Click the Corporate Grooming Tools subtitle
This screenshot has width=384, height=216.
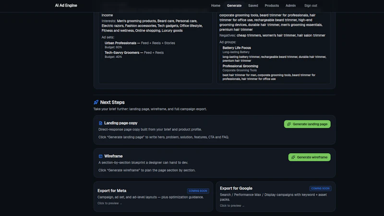tap(240, 70)
